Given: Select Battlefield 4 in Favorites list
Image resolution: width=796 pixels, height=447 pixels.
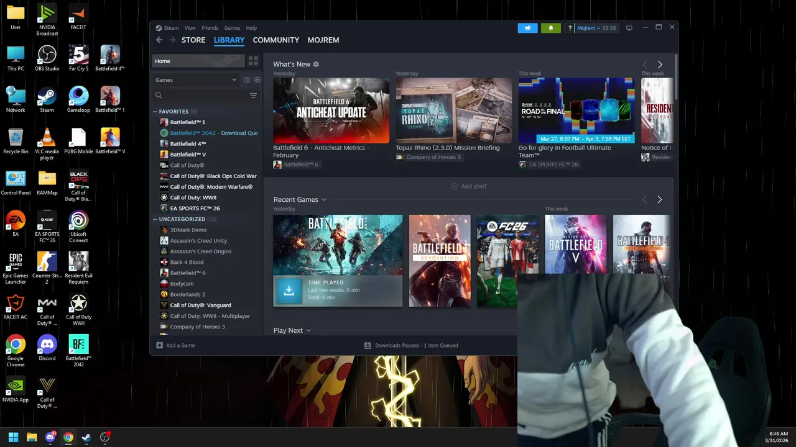Looking at the screenshot, I should point(188,143).
